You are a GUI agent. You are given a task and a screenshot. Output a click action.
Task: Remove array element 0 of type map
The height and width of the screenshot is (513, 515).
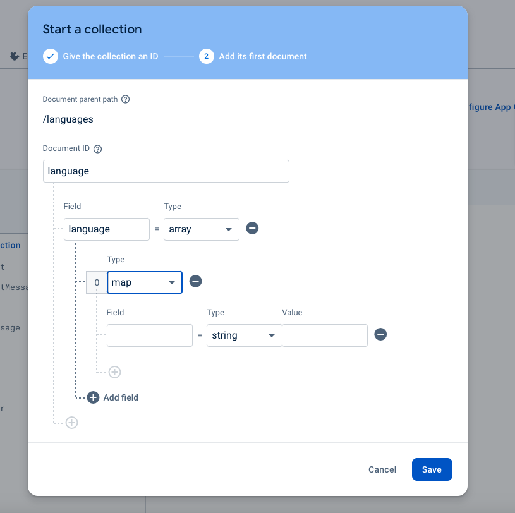[195, 282]
